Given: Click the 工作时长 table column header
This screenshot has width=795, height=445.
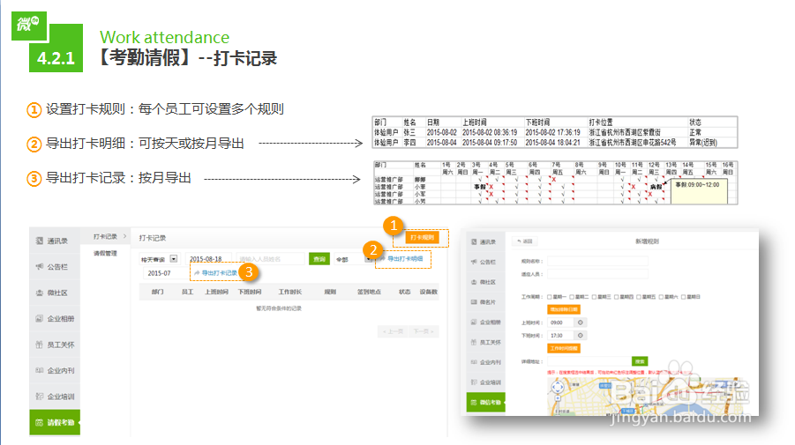Looking at the screenshot, I should pos(290,292).
